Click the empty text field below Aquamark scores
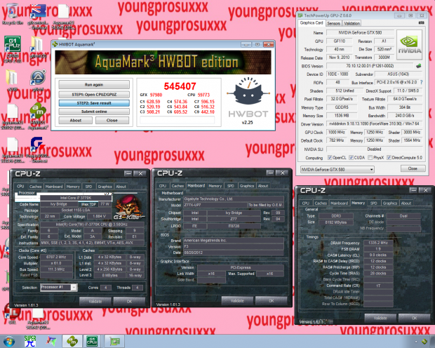The height and width of the screenshot is (348, 435). [177, 120]
